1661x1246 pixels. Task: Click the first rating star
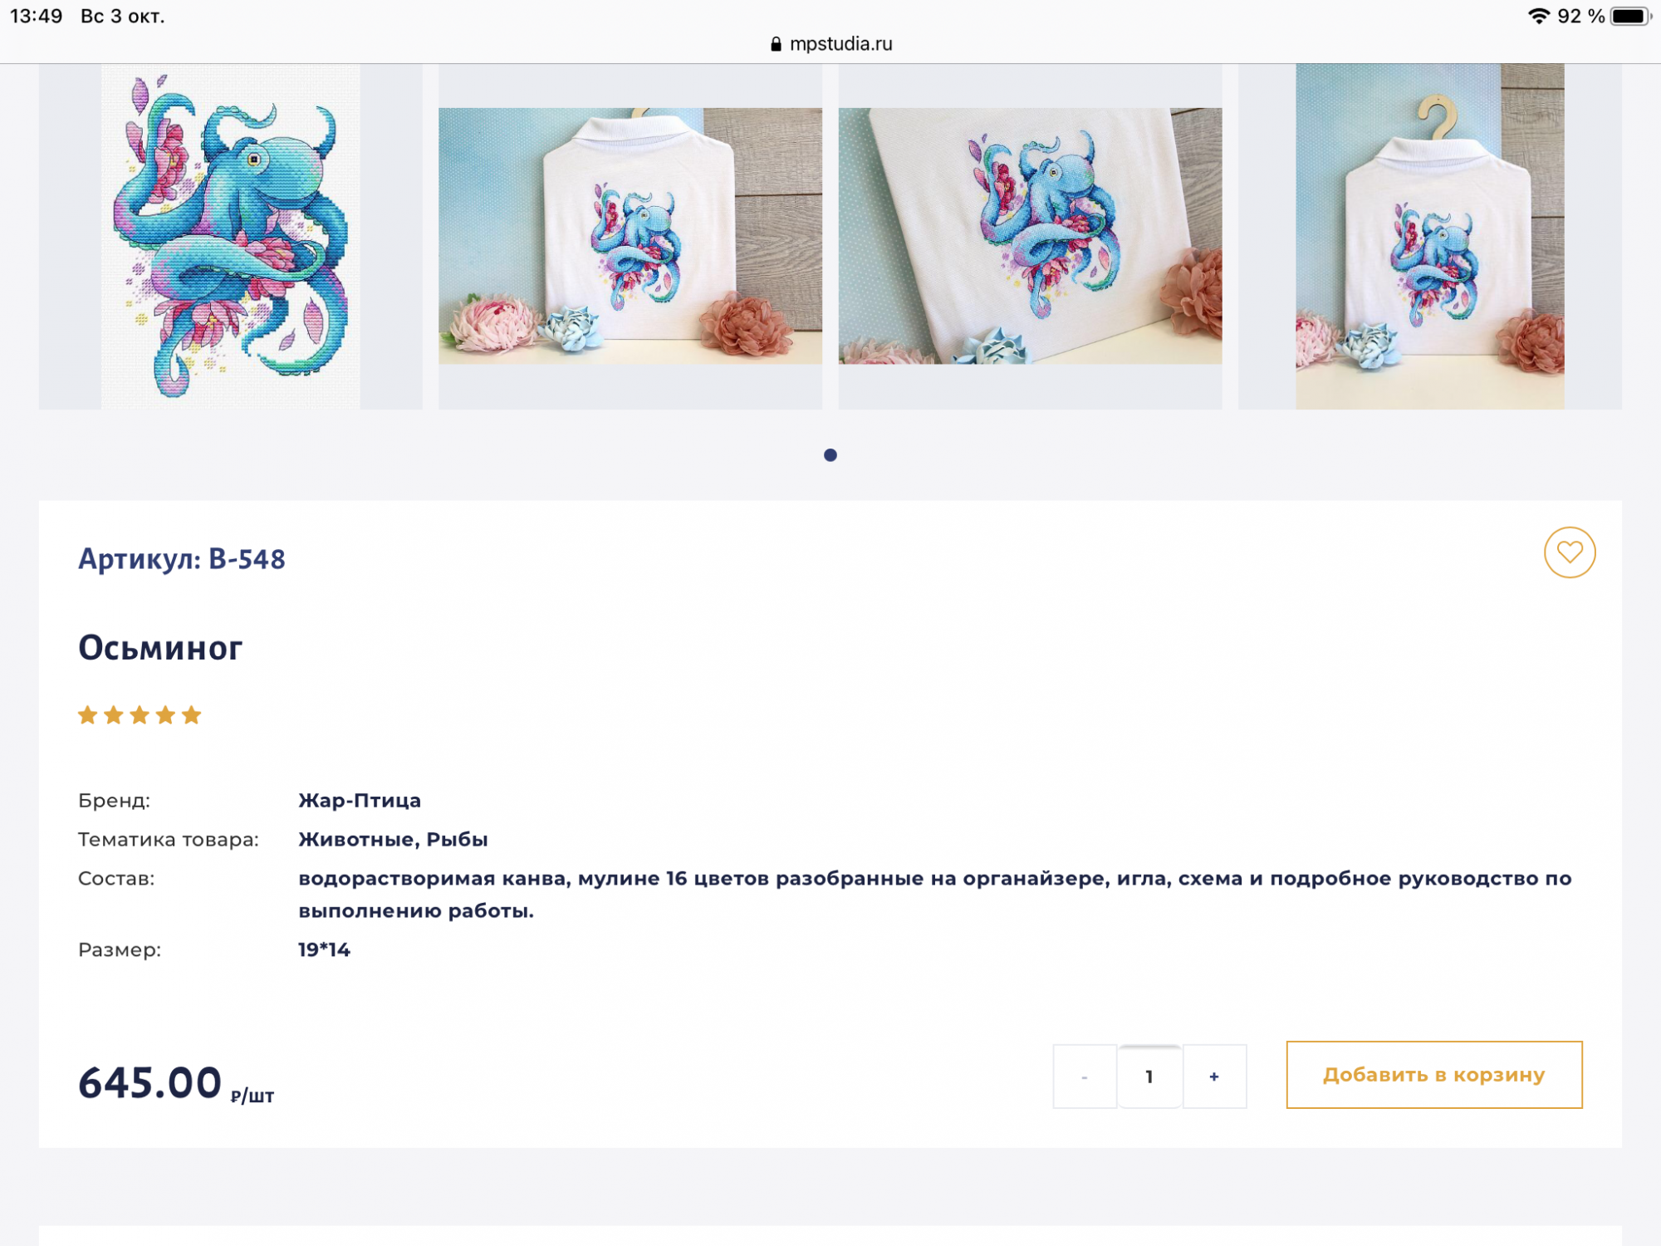click(x=88, y=714)
